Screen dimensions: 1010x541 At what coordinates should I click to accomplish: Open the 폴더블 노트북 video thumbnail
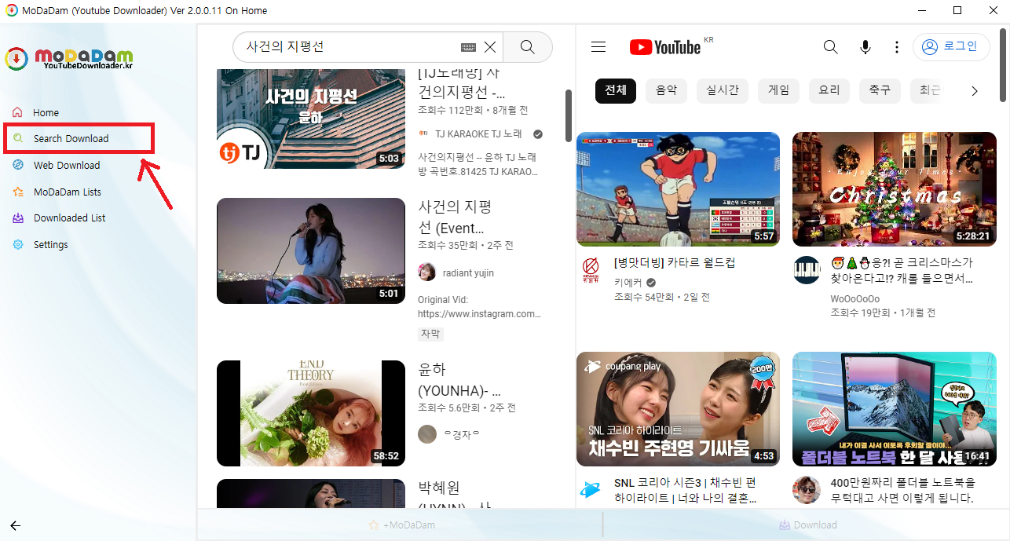[x=894, y=409]
